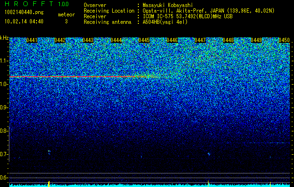Screen dimensions: 294x187
Task: Click the yellow detection spike below 0447
Action: point(208,183)
